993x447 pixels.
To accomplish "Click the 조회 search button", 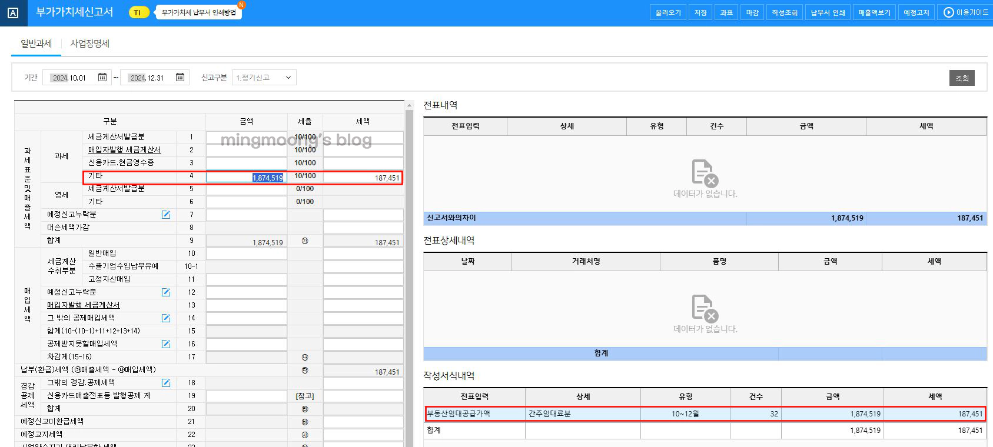I will click(962, 78).
